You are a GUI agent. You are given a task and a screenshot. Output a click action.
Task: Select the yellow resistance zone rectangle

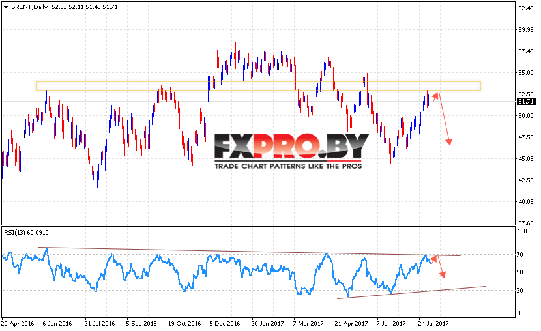point(258,86)
